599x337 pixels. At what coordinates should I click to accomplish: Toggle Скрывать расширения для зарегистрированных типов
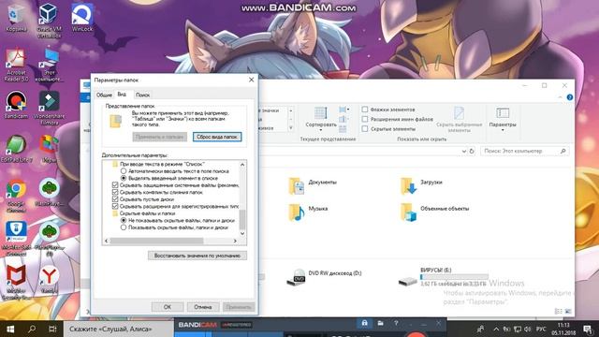click(x=115, y=206)
